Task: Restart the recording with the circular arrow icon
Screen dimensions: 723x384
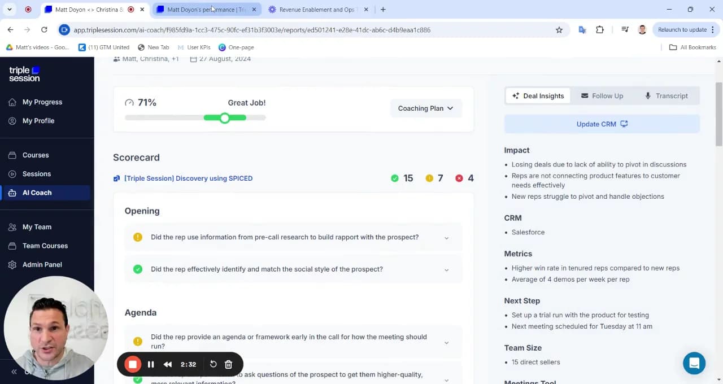Action: point(213,364)
